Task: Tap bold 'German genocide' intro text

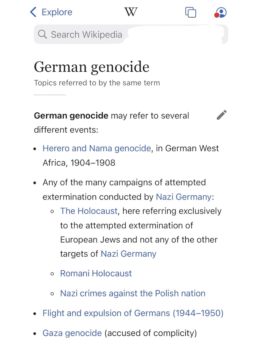Action: 71,116
